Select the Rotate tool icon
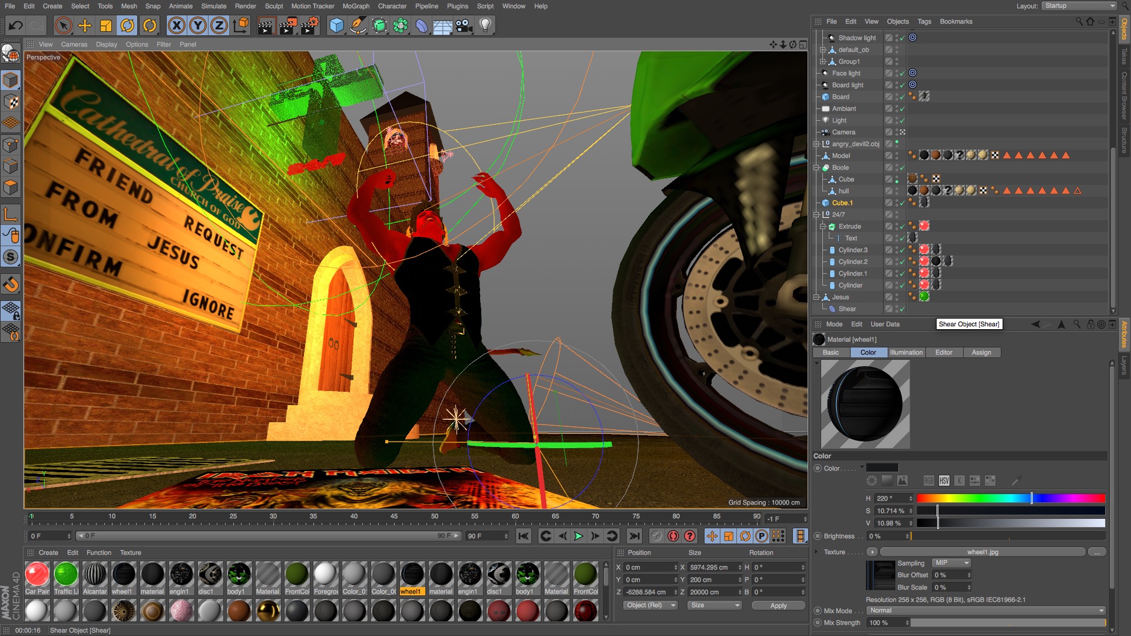 click(127, 25)
